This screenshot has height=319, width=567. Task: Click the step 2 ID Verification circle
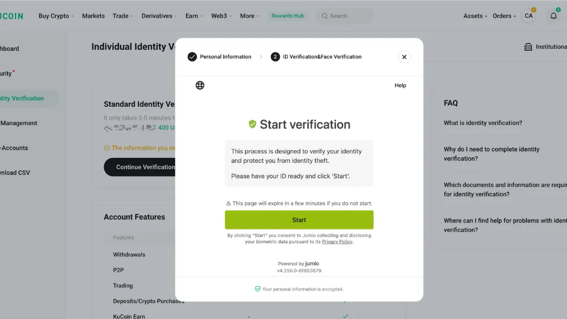[x=275, y=57]
